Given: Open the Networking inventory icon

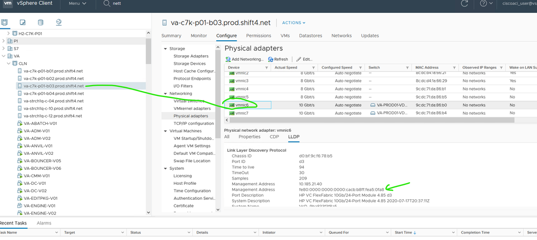Looking at the screenshot, I should tap(59, 22).
